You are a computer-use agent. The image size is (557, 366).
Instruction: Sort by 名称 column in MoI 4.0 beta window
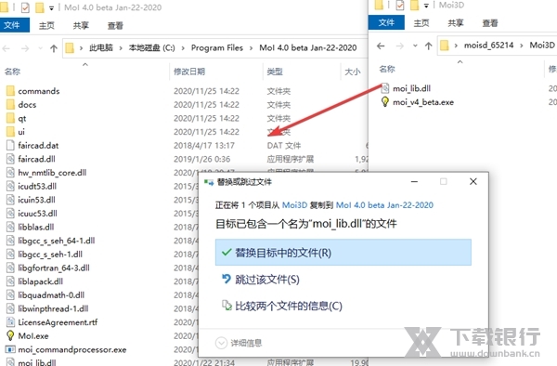(12, 72)
